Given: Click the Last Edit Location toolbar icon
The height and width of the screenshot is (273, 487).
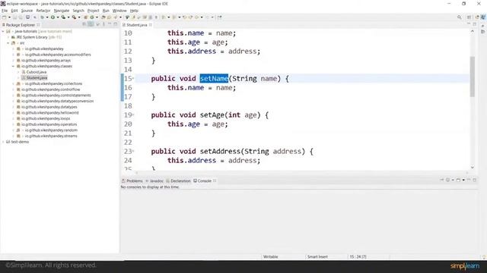Looking at the screenshot, I should (x=184, y=17).
